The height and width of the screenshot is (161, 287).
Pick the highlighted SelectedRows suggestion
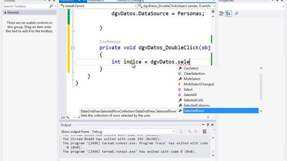pyautogui.click(x=221, y=110)
